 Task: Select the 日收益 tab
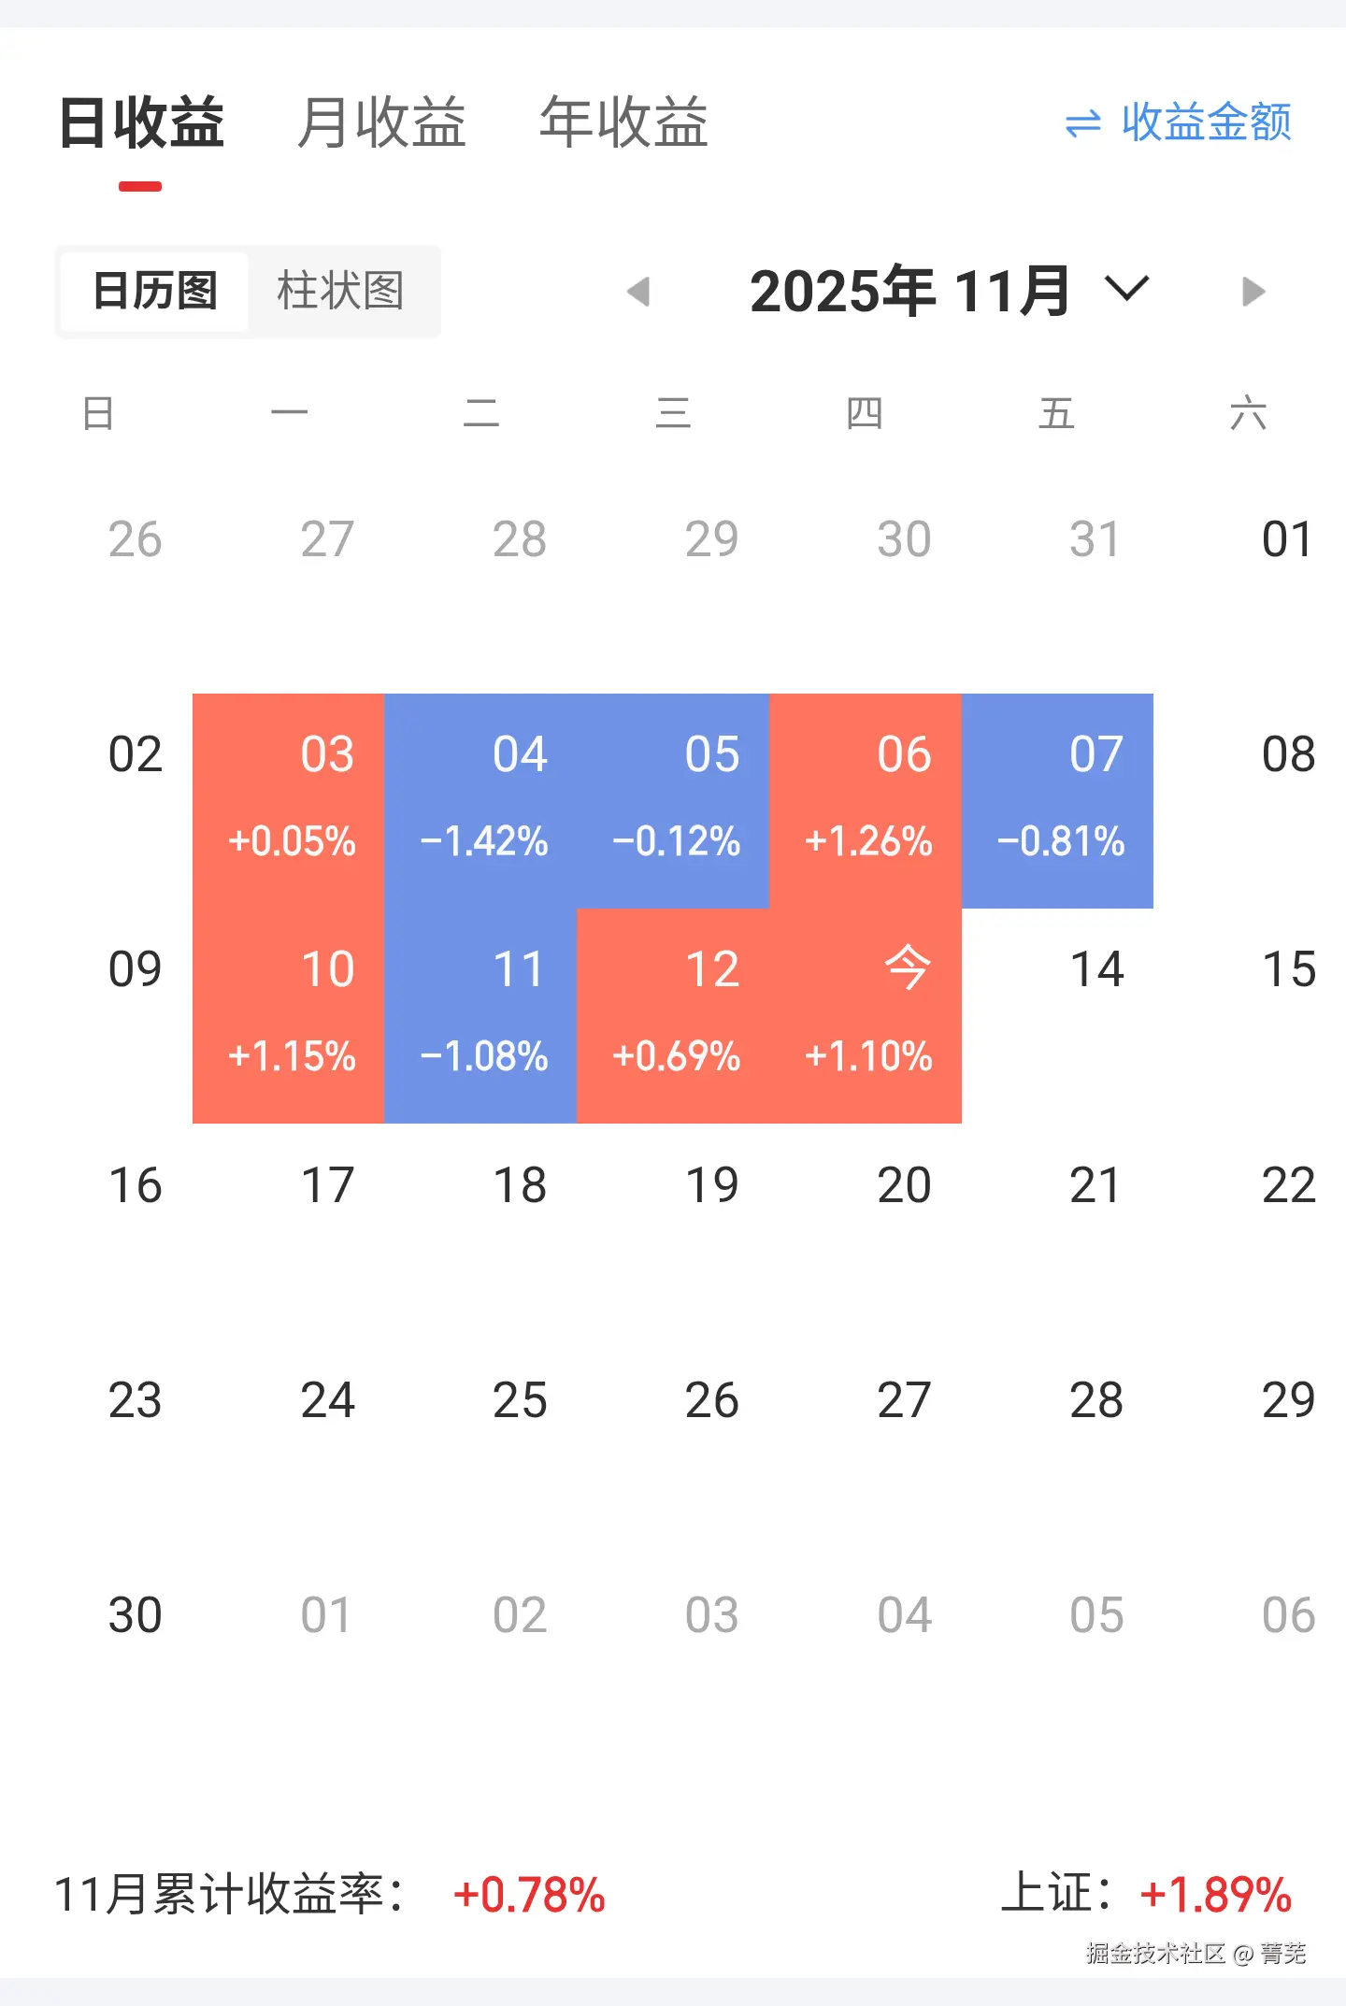[141, 122]
